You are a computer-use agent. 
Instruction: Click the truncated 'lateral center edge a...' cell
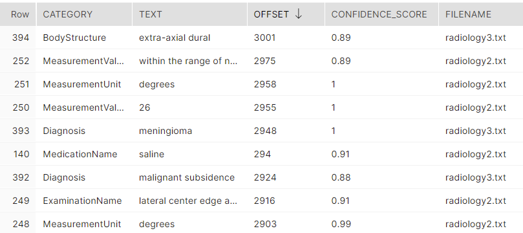tap(188, 201)
